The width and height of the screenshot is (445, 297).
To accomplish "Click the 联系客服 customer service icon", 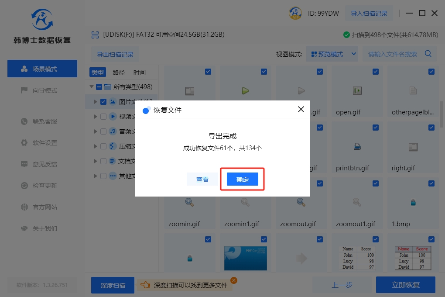I will pyautogui.click(x=24, y=121).
